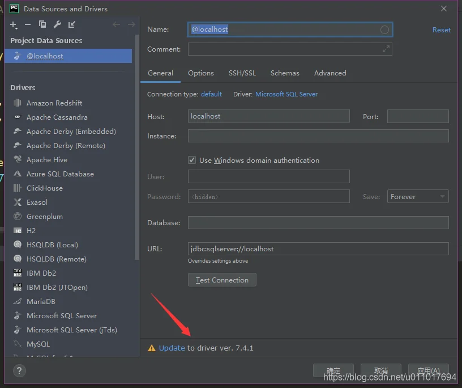Click into the URL field with jdbc:sqlserver://localhost

click(x=318, y=248)
